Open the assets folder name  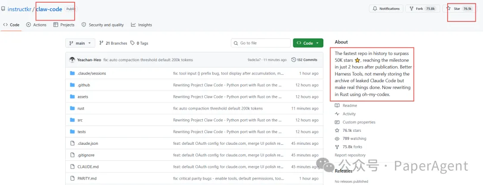point(83,97)
